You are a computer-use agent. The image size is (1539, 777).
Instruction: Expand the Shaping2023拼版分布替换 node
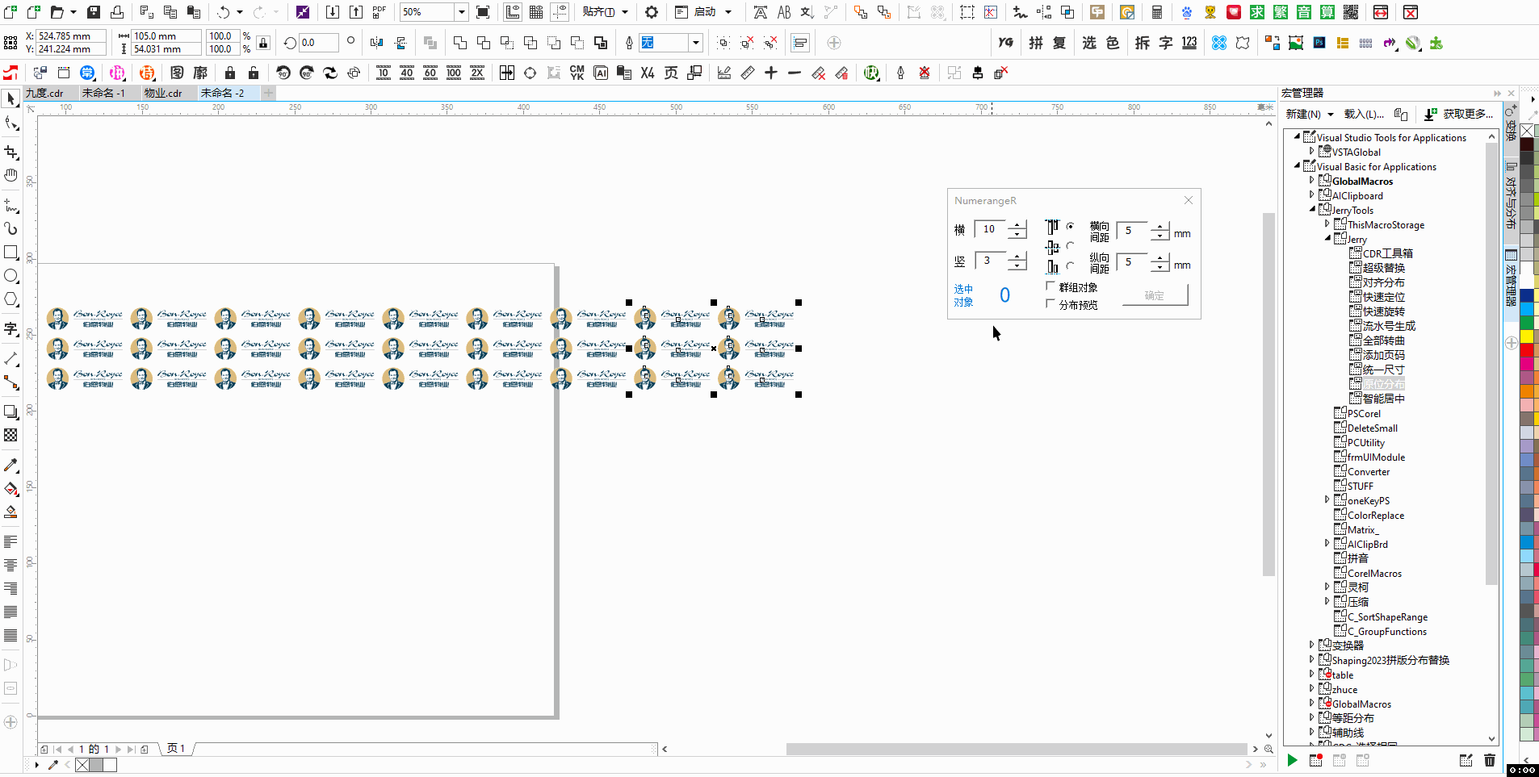[x=1312, y=660]
